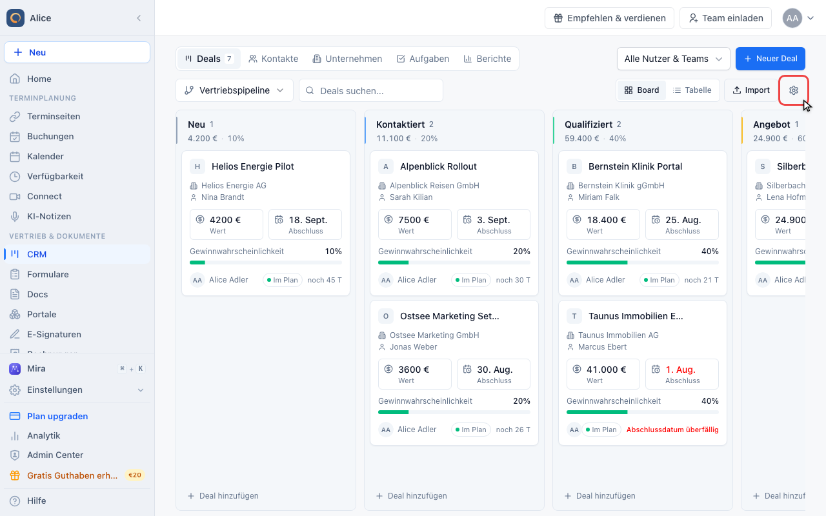This screenshot has width=826, height=516.
Task: Open Ostsee Marketing Set deal card
Action: click(454, 373)
